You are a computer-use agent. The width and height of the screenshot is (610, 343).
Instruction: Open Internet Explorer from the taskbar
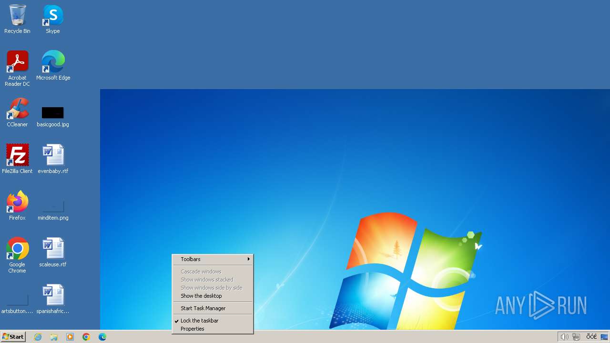pos(38,337)
